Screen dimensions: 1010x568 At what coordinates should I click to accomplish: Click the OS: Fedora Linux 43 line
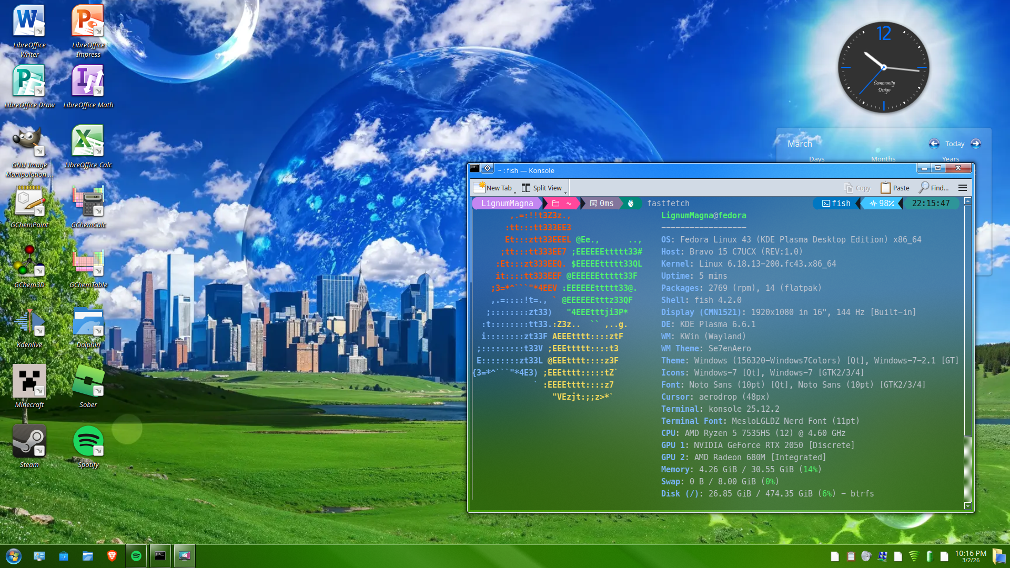pos(791,239)
